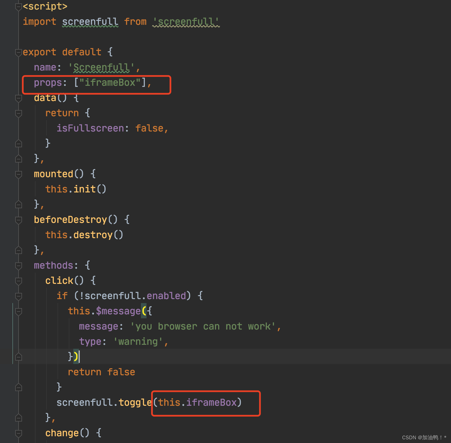The height and width of the screenshot is (443, 451).
Task: Click the 'enabled' property of screenfull
Action: pos(166,296)
